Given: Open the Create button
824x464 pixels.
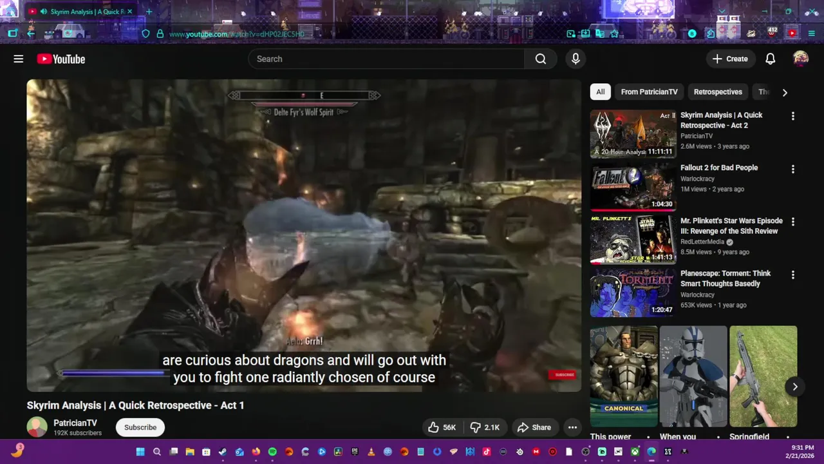Looking at the screenshot, I should coord(730,59).
